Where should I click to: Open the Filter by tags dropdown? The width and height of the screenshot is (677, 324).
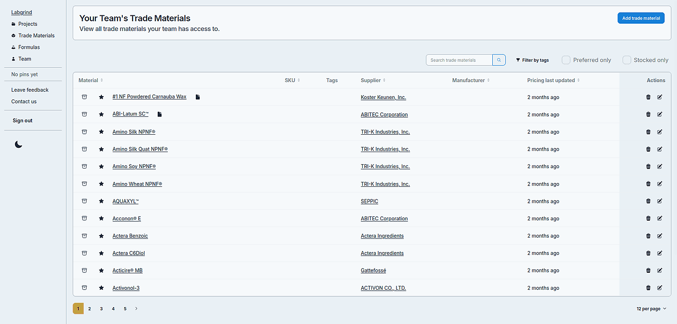(x=532, y=60)
